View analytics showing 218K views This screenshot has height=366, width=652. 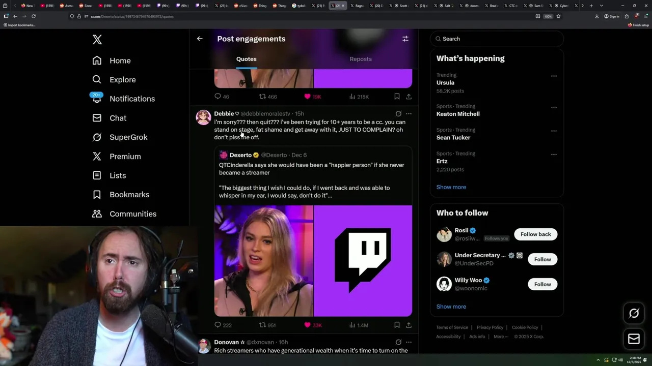[x=359, y=97]
